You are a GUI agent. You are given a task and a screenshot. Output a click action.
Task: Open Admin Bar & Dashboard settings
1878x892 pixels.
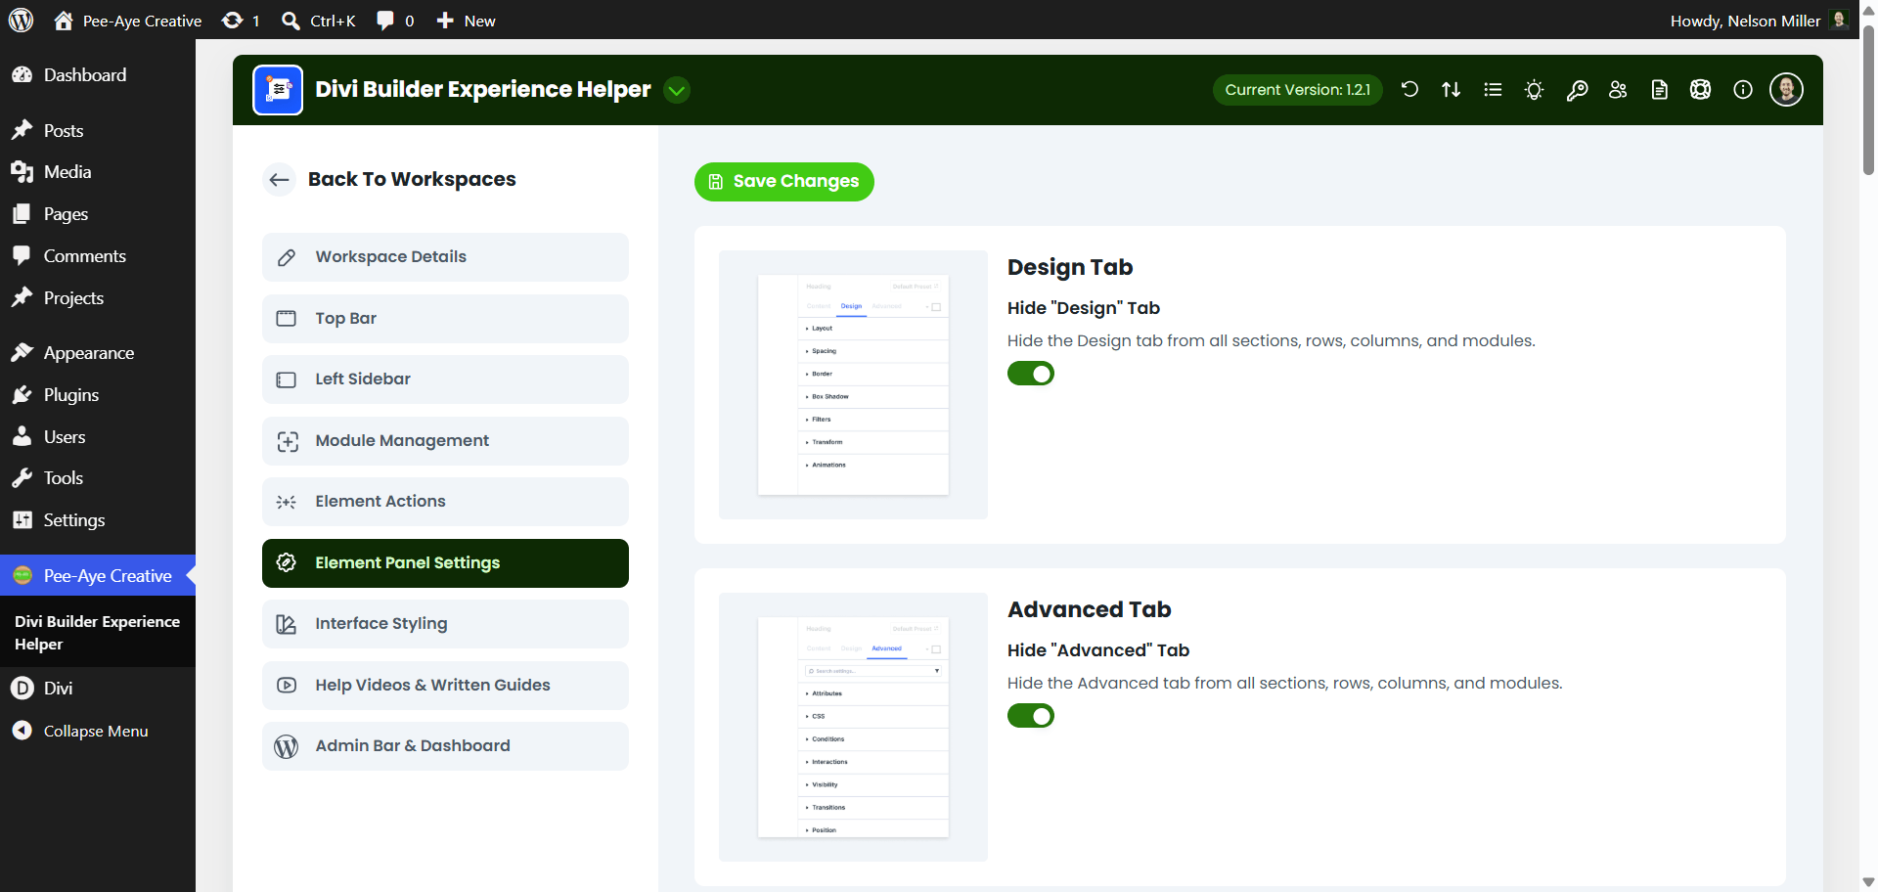click(x=445, y=746)
